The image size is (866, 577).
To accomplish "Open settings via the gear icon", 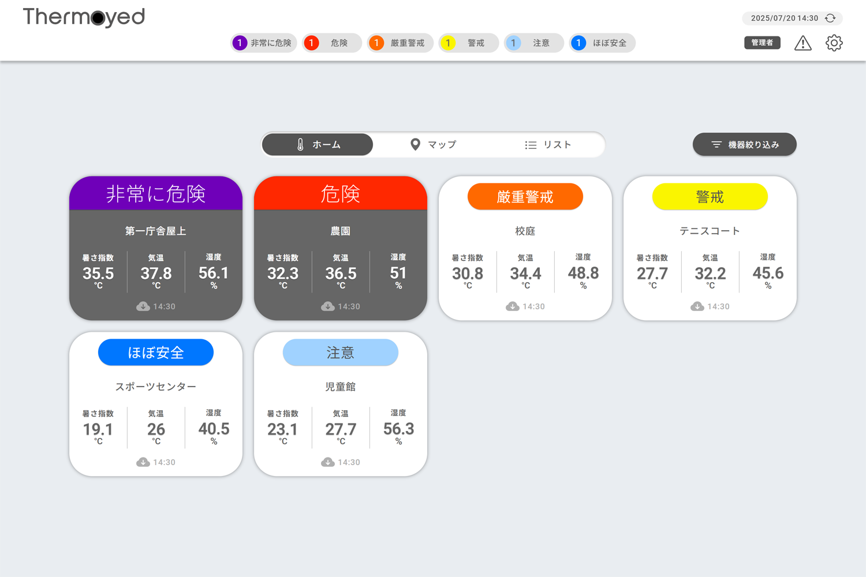I will [834, 43].
